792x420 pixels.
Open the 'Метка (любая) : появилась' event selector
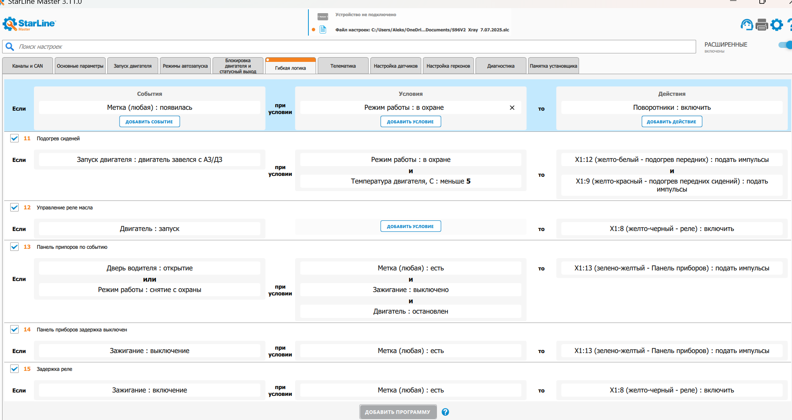pos(149,108)
